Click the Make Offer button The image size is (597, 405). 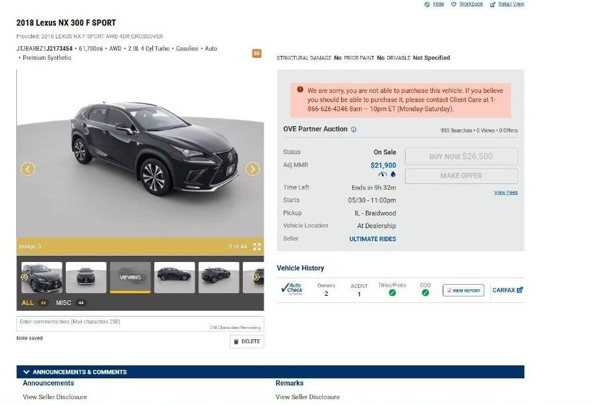[461, 176]
